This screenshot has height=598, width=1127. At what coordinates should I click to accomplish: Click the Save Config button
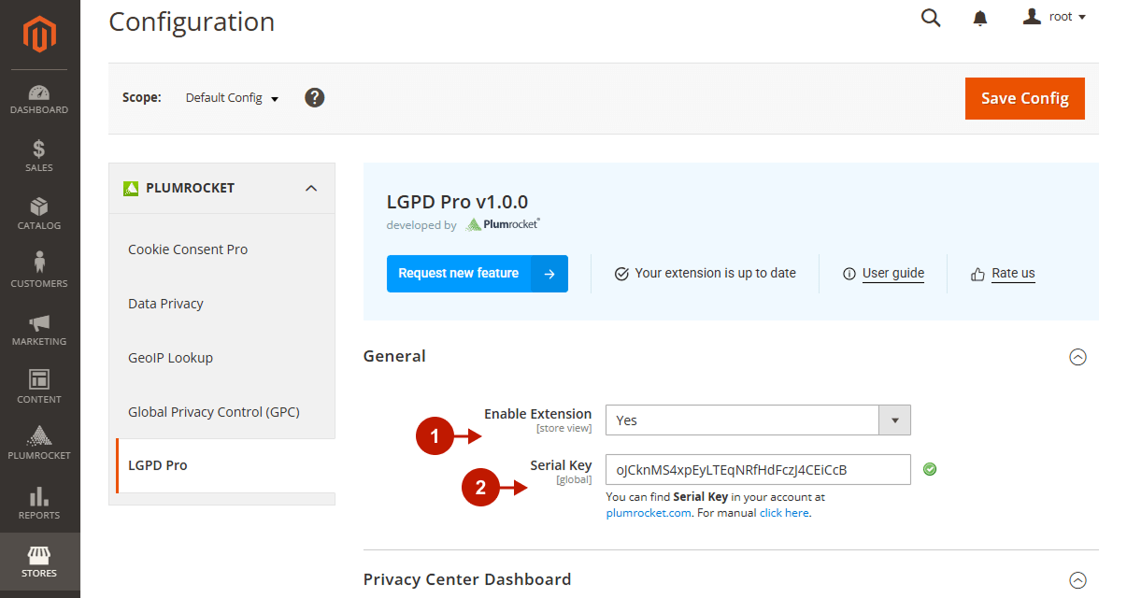1025,98
